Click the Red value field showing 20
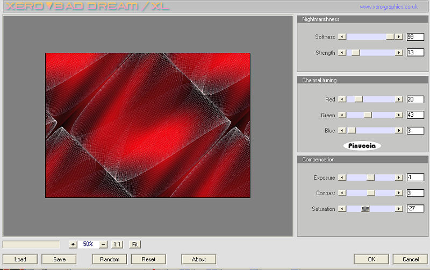The image size is (430, 270). point(415,99)
